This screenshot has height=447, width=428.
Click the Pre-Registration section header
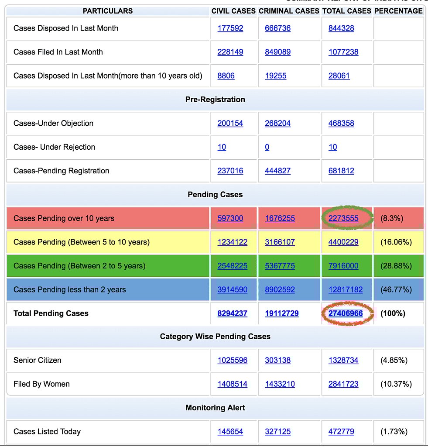(x=215, y=100)
